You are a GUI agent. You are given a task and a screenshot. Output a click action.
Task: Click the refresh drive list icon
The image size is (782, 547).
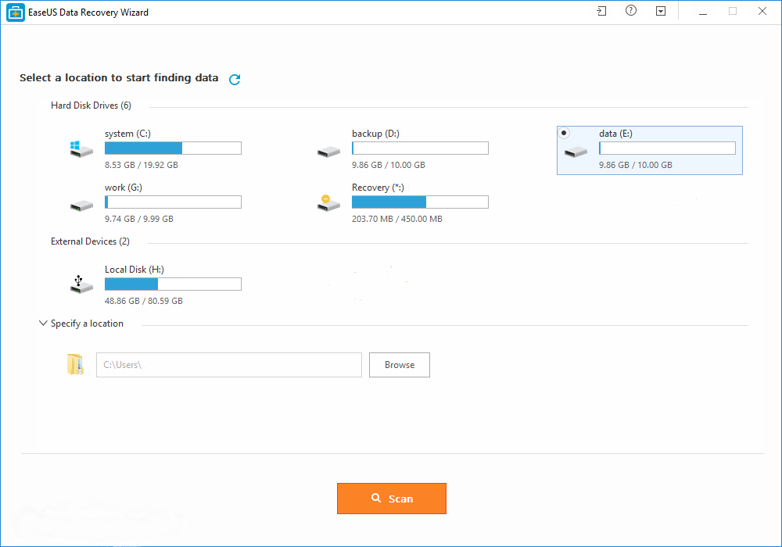click(235, 79)
